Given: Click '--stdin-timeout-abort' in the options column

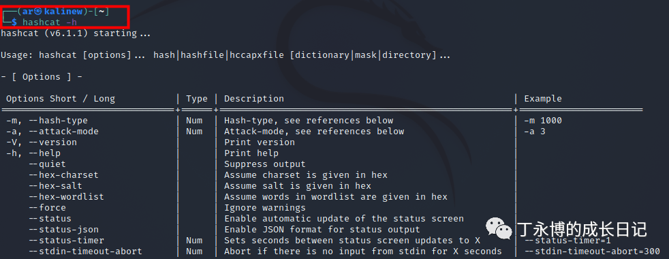Looking at the screenshot, I should pyautogui.click(x=85, y=252).
